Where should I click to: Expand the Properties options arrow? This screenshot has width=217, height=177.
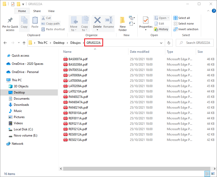coord(146,30)
